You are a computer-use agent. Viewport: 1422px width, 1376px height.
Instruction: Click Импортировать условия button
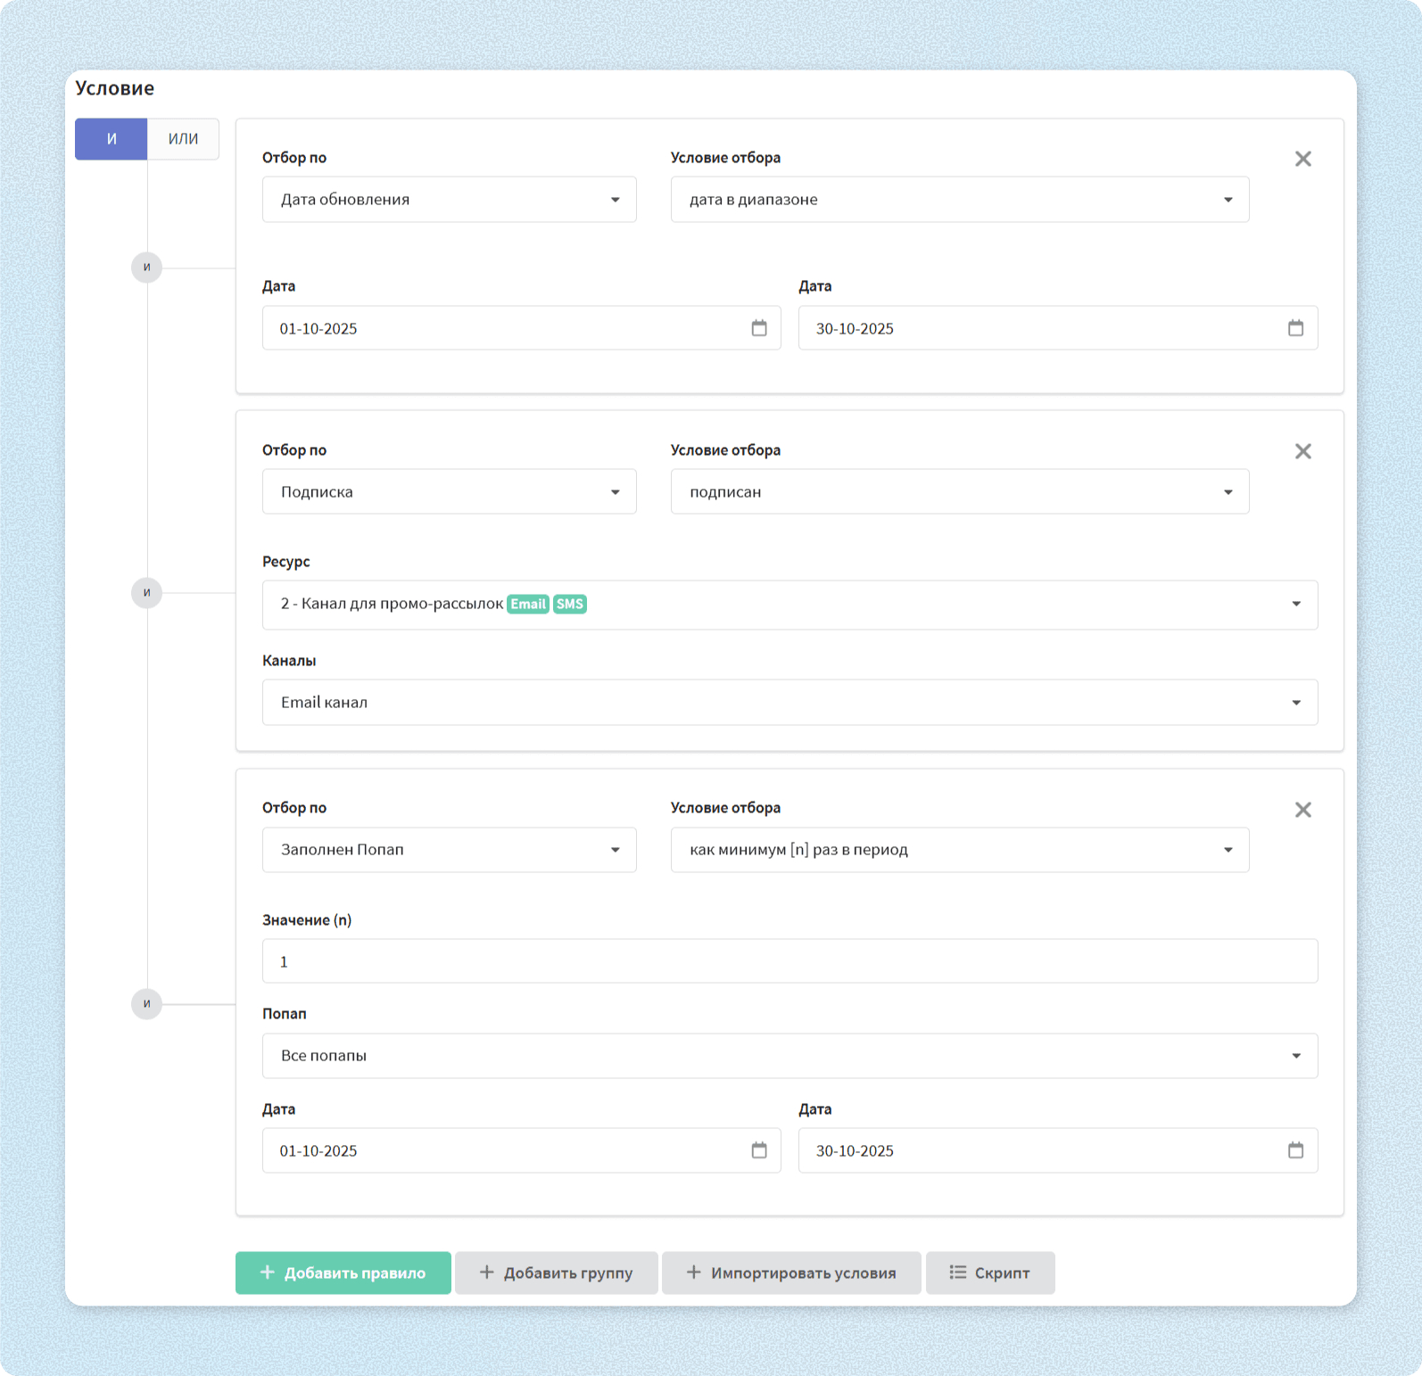pyautogui.click(x=791, y=1273)
